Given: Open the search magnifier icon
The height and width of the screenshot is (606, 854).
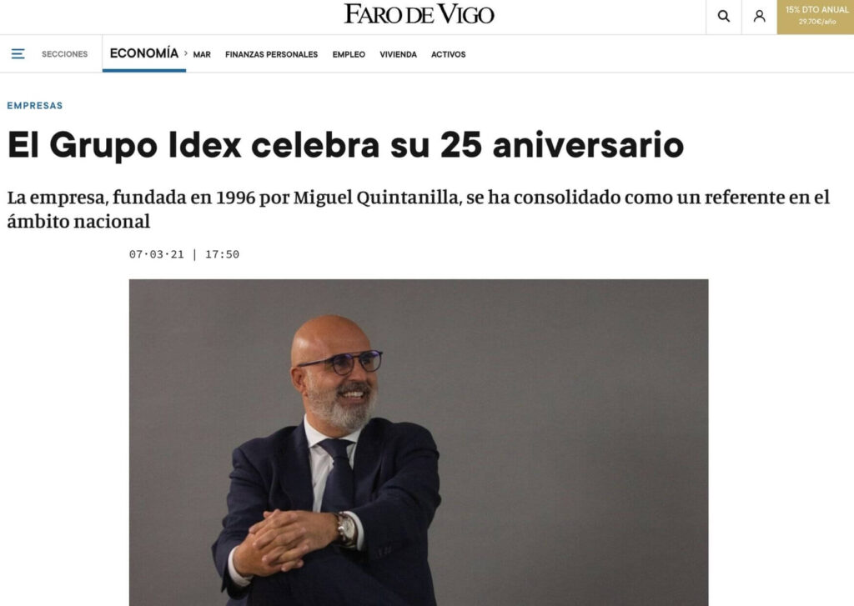Looking at the screenshot, I should coord(723,17).
